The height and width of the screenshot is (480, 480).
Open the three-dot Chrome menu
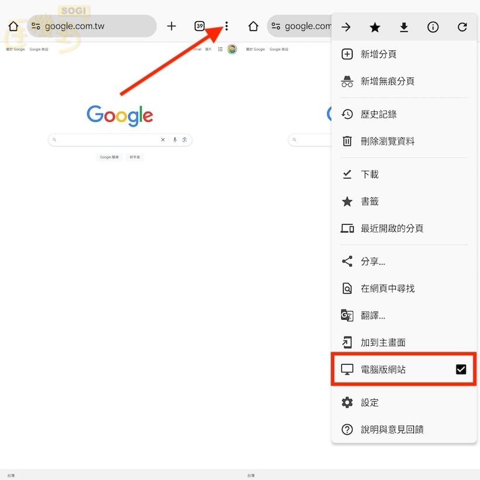point(227,26)
